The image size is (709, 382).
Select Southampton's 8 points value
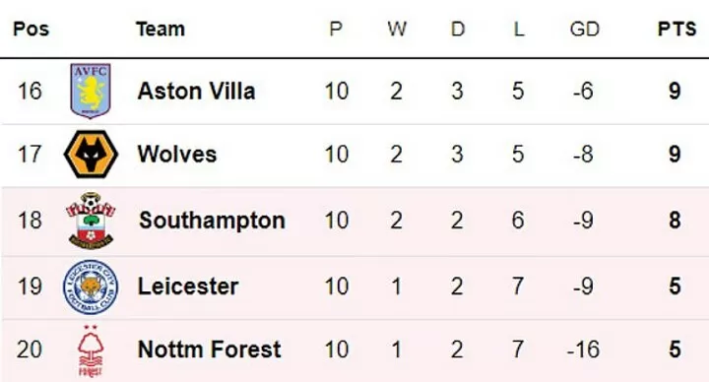coord(675,221)
